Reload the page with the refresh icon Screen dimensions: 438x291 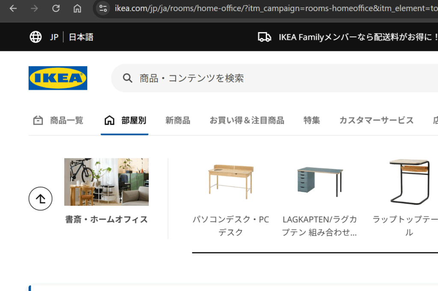[x=56, y=9]
